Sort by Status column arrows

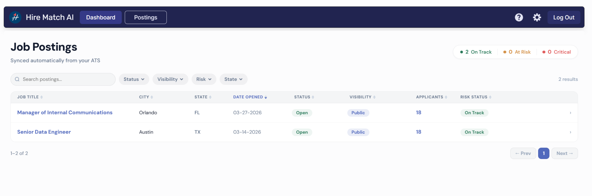313,97
